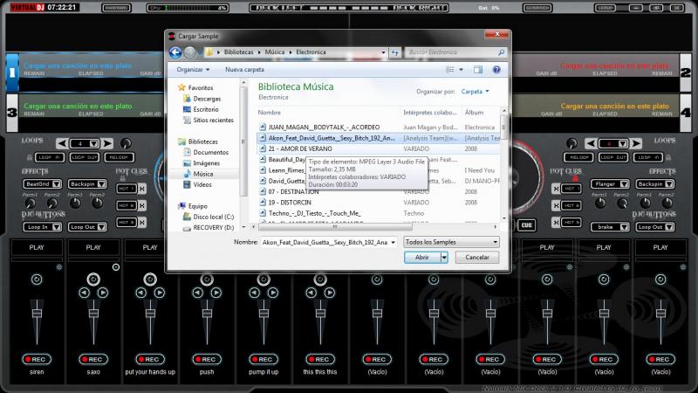Image resolution: width=698 pixels, height=393 pixels.
Task: Click Bibliotecas in the address breadcrumb
Action: coord(238,52)
